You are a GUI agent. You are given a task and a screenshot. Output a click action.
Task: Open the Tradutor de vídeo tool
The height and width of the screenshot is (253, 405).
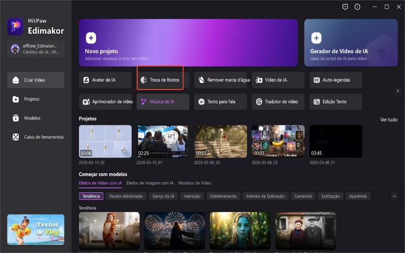point(278,102)
